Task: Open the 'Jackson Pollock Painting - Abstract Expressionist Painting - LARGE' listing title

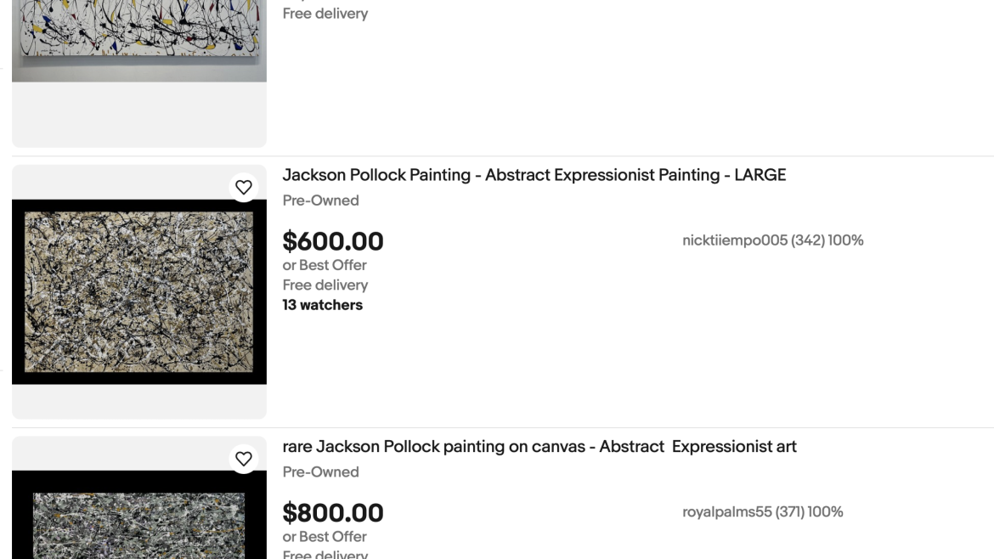Action: tap(534, 175)
